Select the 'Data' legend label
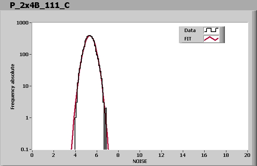Screen dimensions: 257x166 [190, 30]
